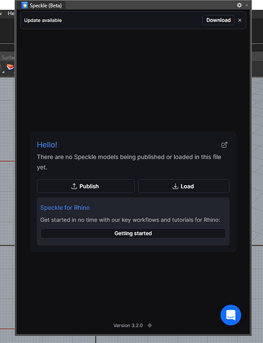
Task: Dismiss the Update available banner
Action: click(240, 21)
